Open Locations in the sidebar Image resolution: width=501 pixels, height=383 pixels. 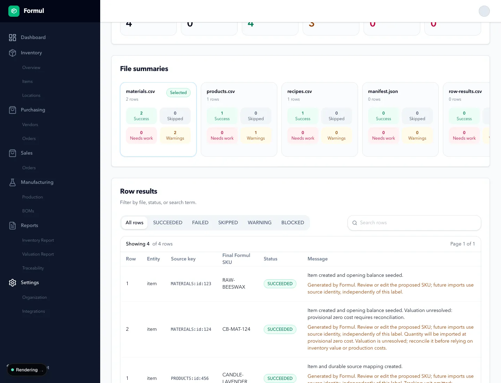[31, 95]
